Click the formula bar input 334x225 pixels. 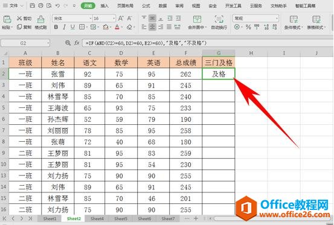pos(207,43)
